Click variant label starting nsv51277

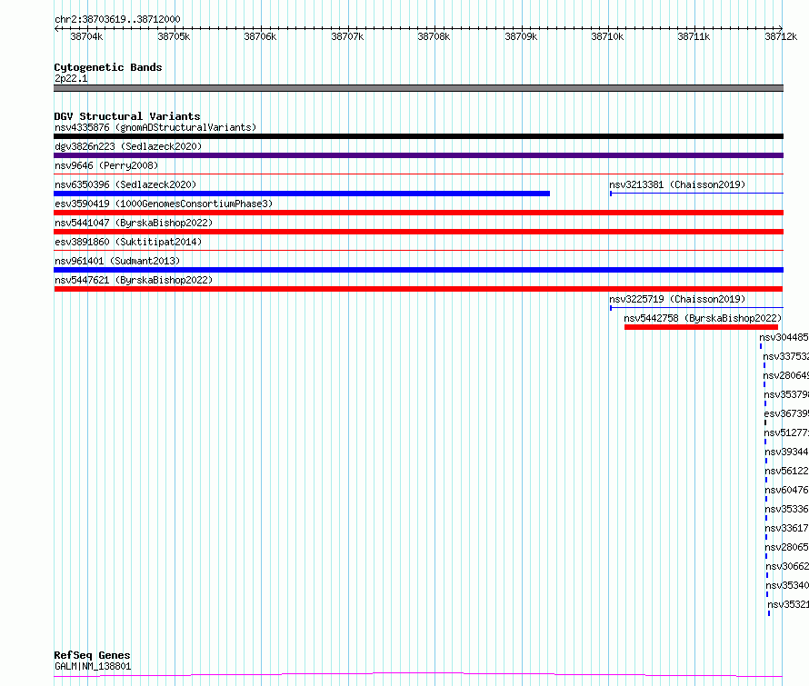click(786, 432)
